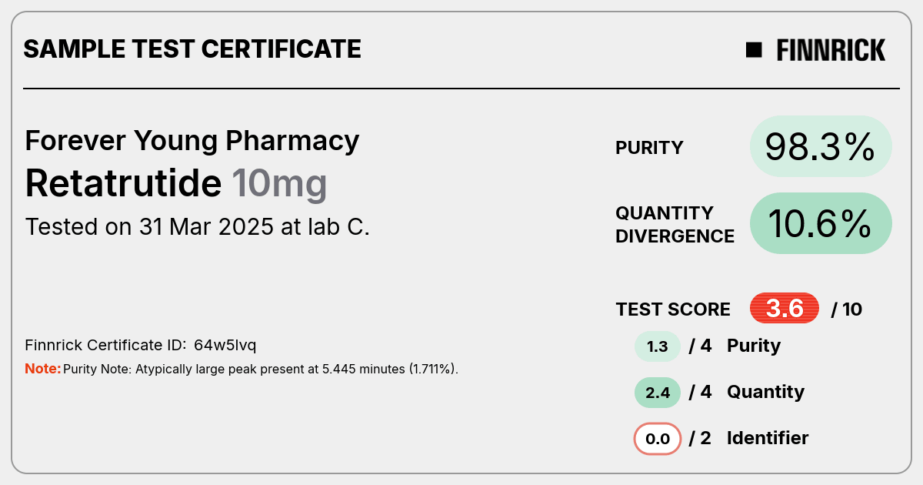
Task: Click the tested on 31 Mar 2025 line
Action: click(198, 227)
